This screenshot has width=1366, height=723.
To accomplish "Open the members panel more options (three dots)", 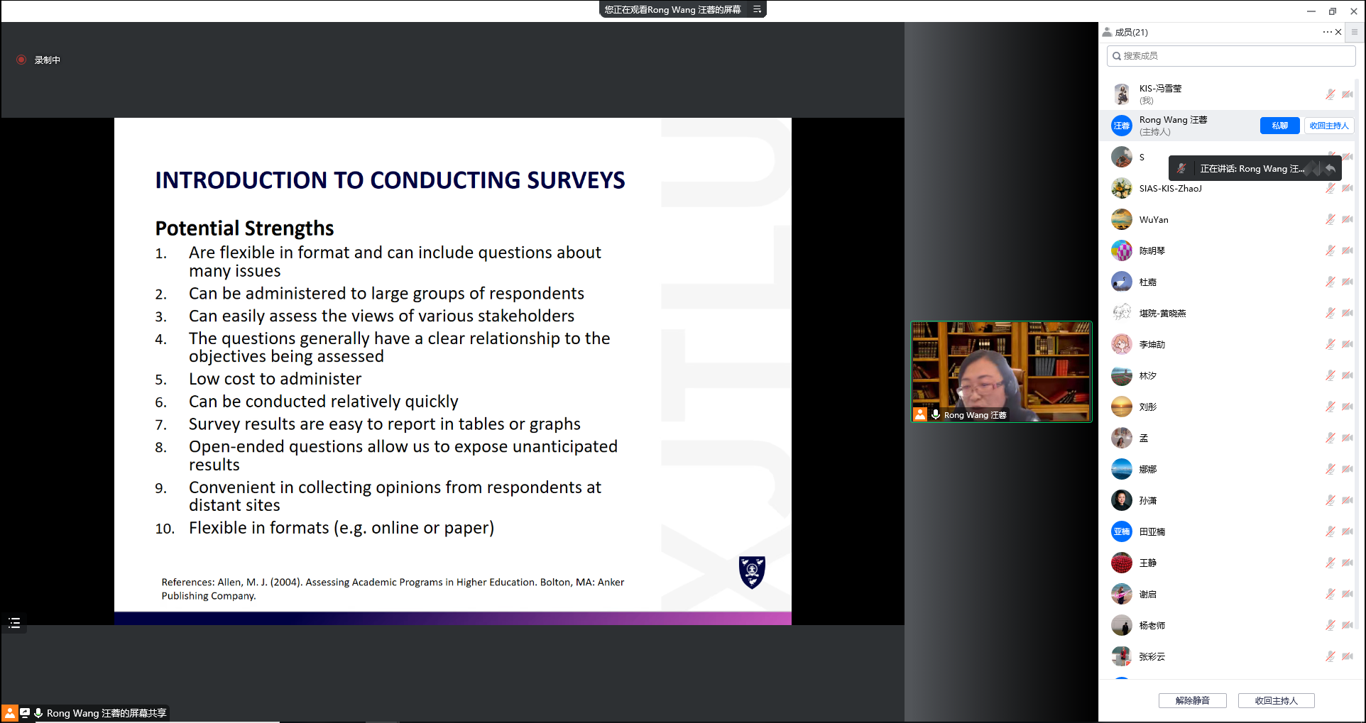I will [1327, 32].
